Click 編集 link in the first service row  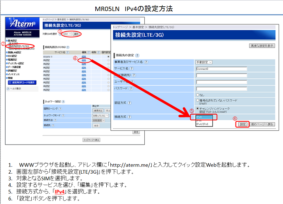pos(84,57)
